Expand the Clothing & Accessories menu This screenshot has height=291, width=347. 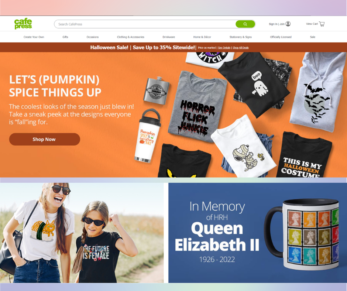coord(131,37)
